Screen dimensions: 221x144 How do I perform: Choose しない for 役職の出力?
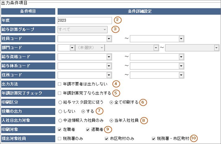tap(60, 111)
